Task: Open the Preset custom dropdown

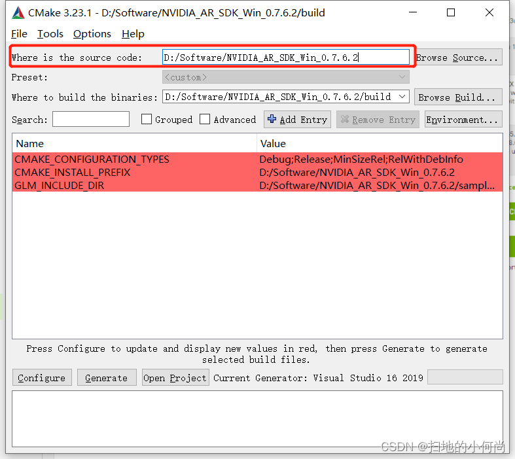Action: [x=286, y=77]
